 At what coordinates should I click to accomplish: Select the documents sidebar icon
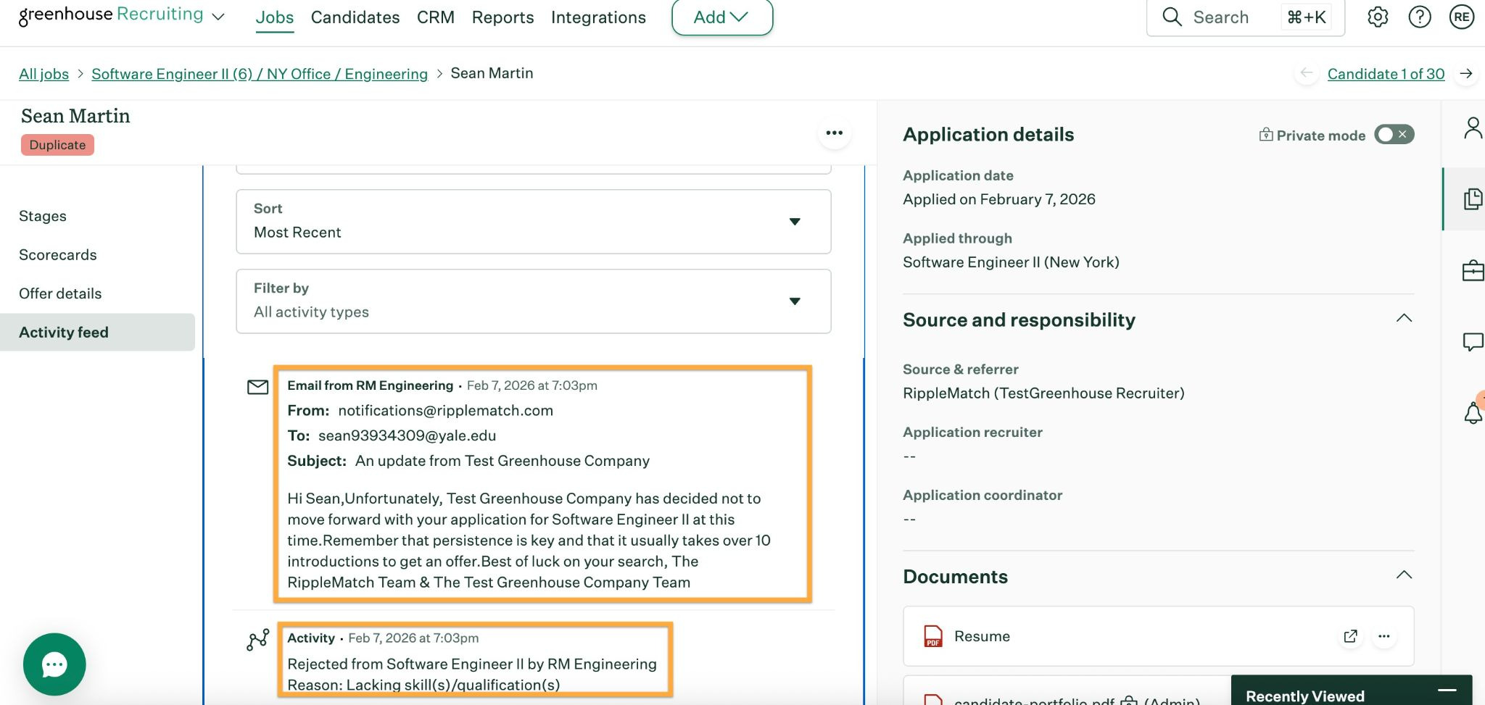pos(1473,199)
